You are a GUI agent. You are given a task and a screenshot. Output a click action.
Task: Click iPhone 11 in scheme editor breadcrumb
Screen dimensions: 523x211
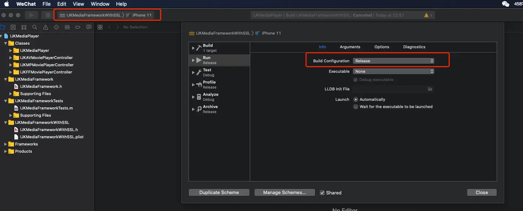[271, 33]
